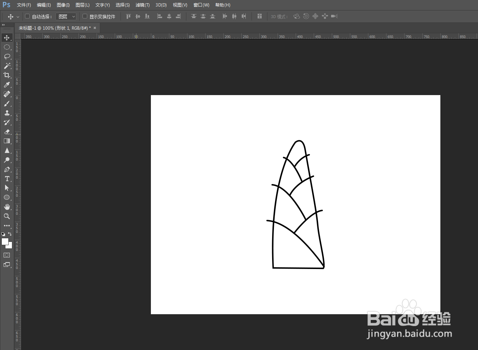Select the Ellipse shape tool
Screen dimensions: 478x350
(7, 197)
